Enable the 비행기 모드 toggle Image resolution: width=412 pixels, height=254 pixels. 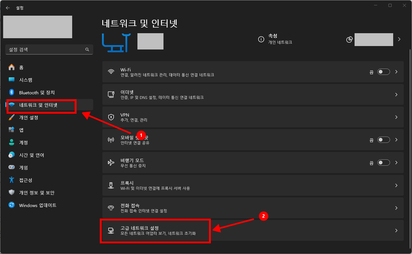point(384,163)
